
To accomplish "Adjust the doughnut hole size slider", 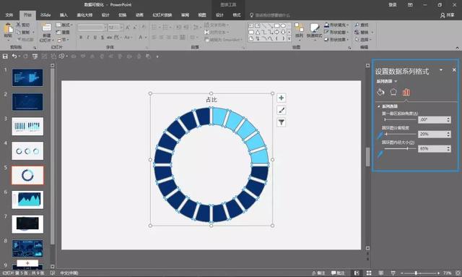I will (x=401, y=148).
